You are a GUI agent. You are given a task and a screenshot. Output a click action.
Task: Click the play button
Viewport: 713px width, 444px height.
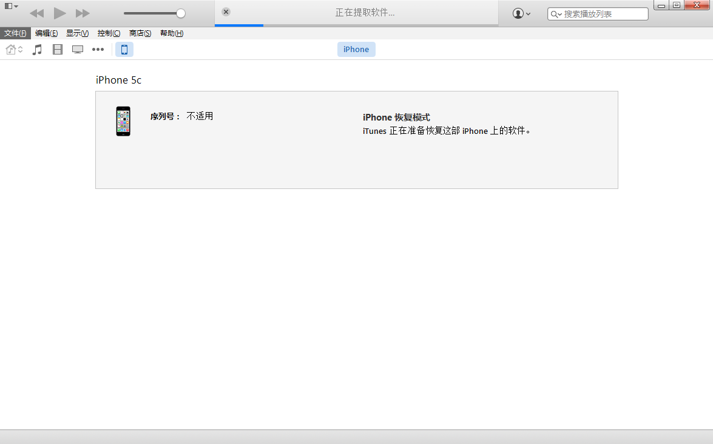[x=59, y=13]
